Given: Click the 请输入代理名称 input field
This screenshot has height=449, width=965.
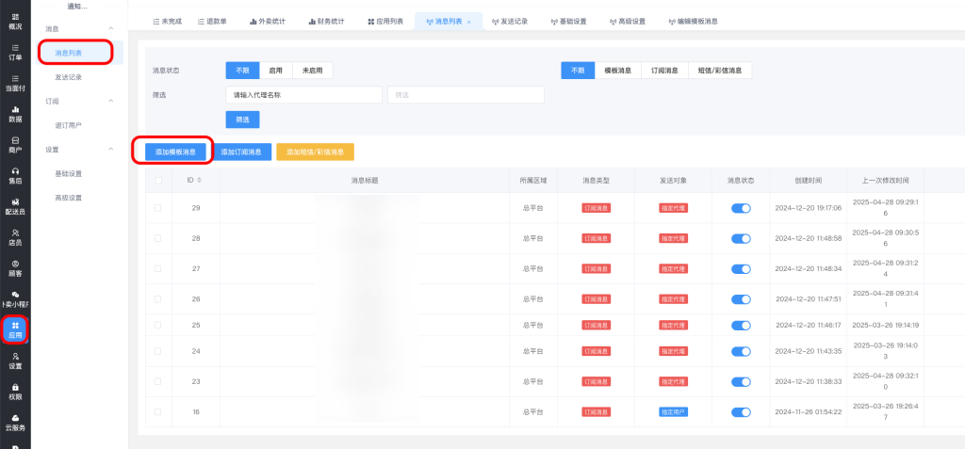Looking at the screenshot, I should (x=303, y=95).
